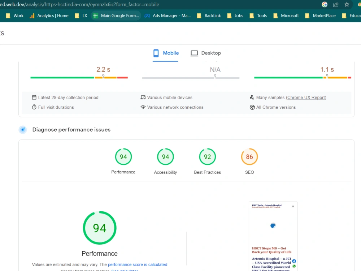Open the Work bookmarks folder
This screenshot has width=361, height=271.
click(15, 16)
